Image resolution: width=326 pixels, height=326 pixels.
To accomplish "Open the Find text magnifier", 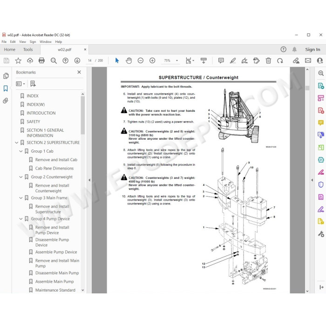I will click(54, 61).
